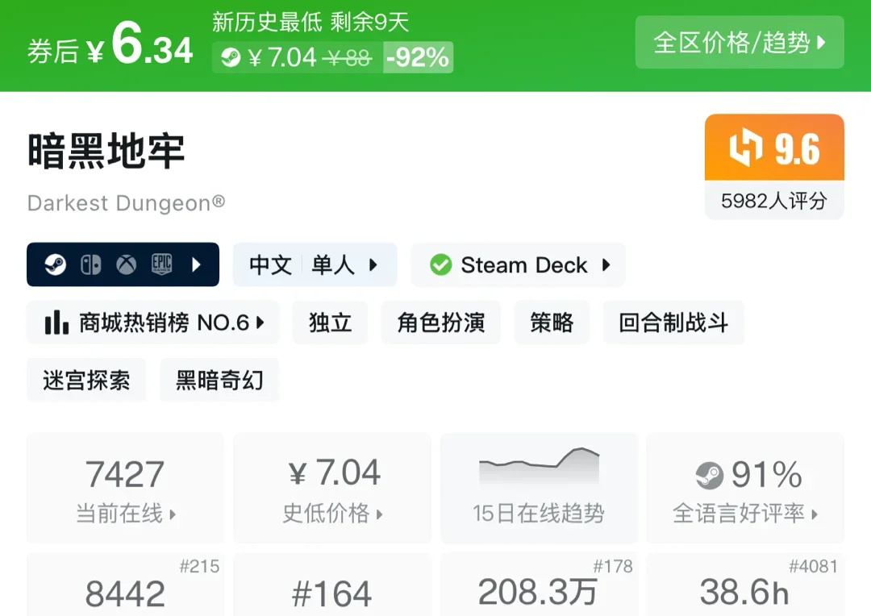The width and height of the screenshot is (871, 616).
Task: Click the Steam icon next to ¥7.04 price
Action: (x=231, y=57)
